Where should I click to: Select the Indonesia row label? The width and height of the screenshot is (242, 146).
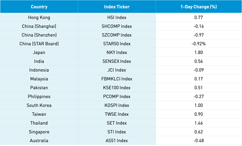pos(39,70)
